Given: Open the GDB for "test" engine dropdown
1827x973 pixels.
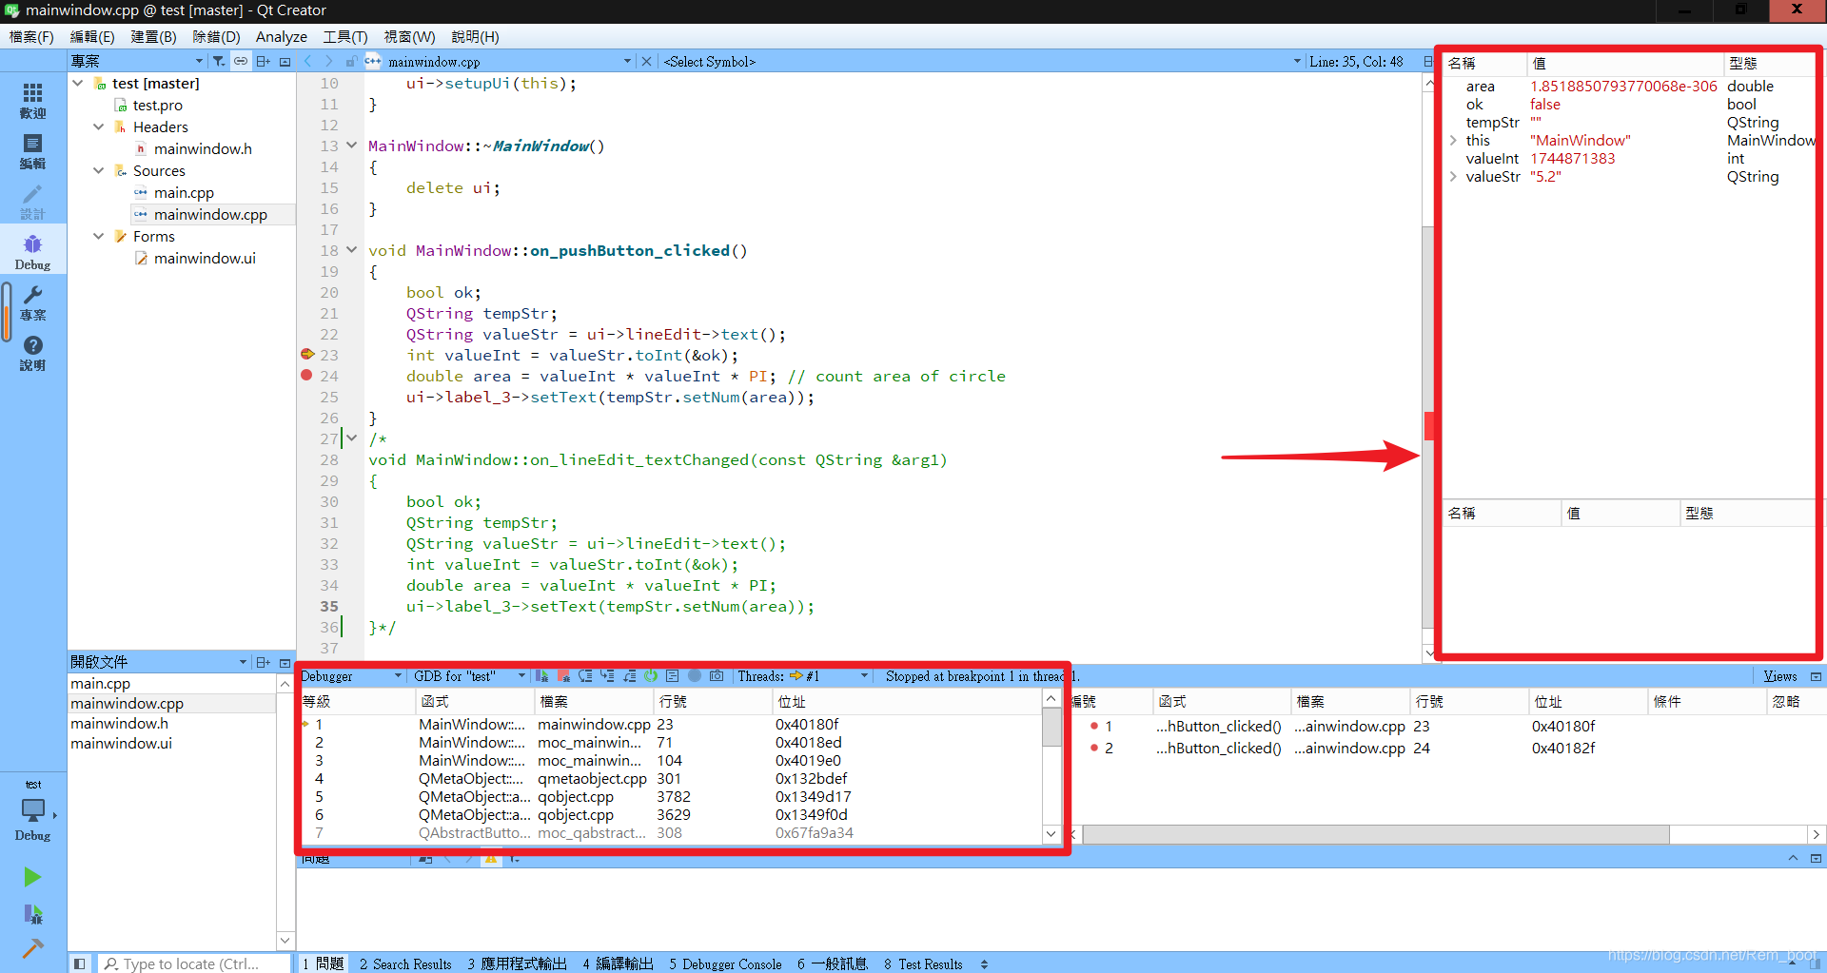Looking at the screenshot, I should coord(469,676).
